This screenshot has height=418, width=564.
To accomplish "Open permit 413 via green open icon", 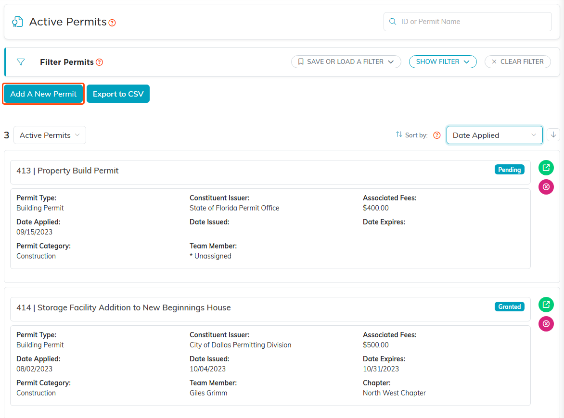I will (546, 168).
